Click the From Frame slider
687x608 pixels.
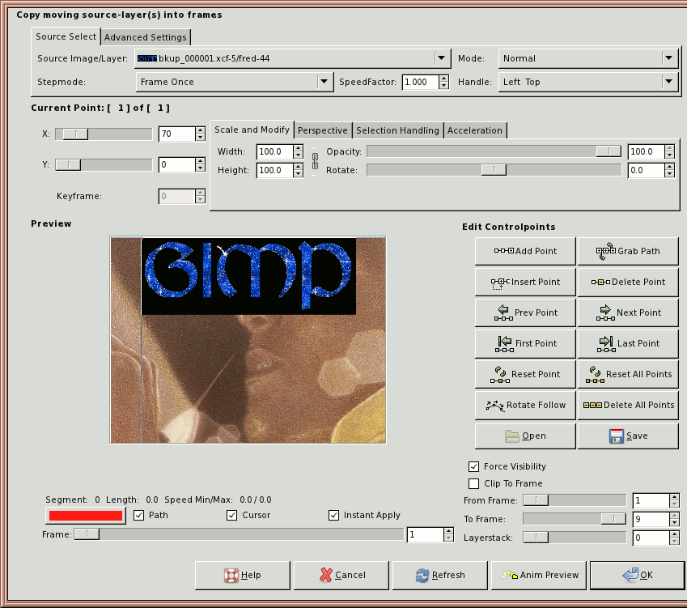click(x=575, y=500)
